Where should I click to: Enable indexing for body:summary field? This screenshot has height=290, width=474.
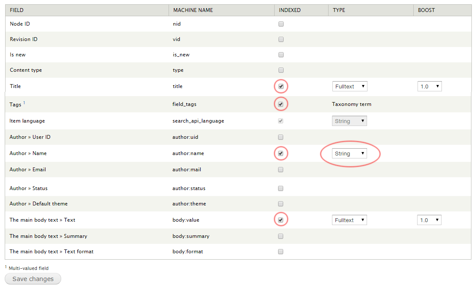coord(281,236)
